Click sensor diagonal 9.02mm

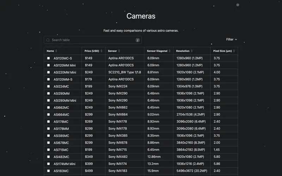[153, 114]
